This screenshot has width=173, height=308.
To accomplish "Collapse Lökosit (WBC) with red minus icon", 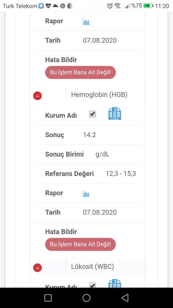I will [x=38, y=268].
